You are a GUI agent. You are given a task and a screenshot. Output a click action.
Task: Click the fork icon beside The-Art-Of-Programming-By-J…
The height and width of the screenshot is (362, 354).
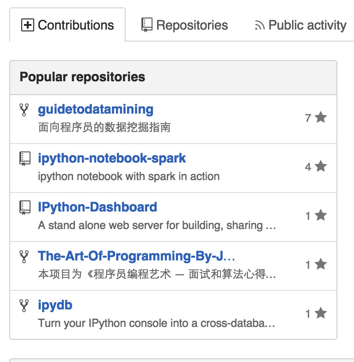24,257
